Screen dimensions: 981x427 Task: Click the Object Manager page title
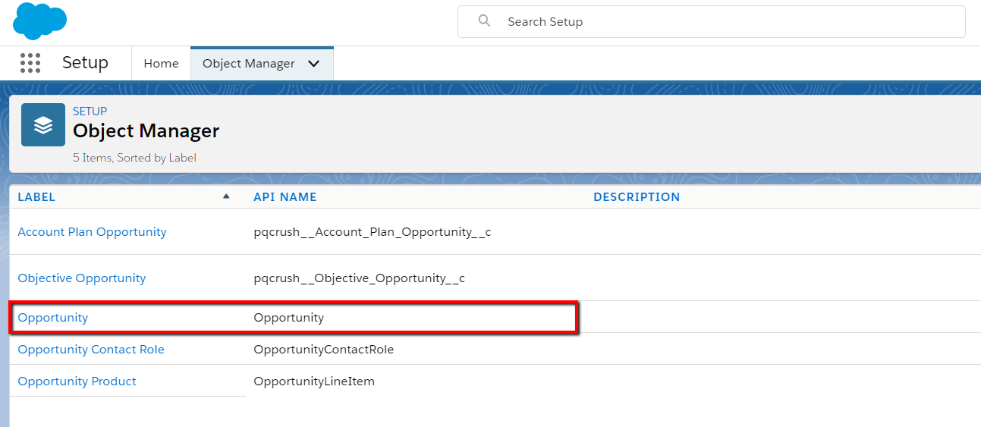click(146, 131)
